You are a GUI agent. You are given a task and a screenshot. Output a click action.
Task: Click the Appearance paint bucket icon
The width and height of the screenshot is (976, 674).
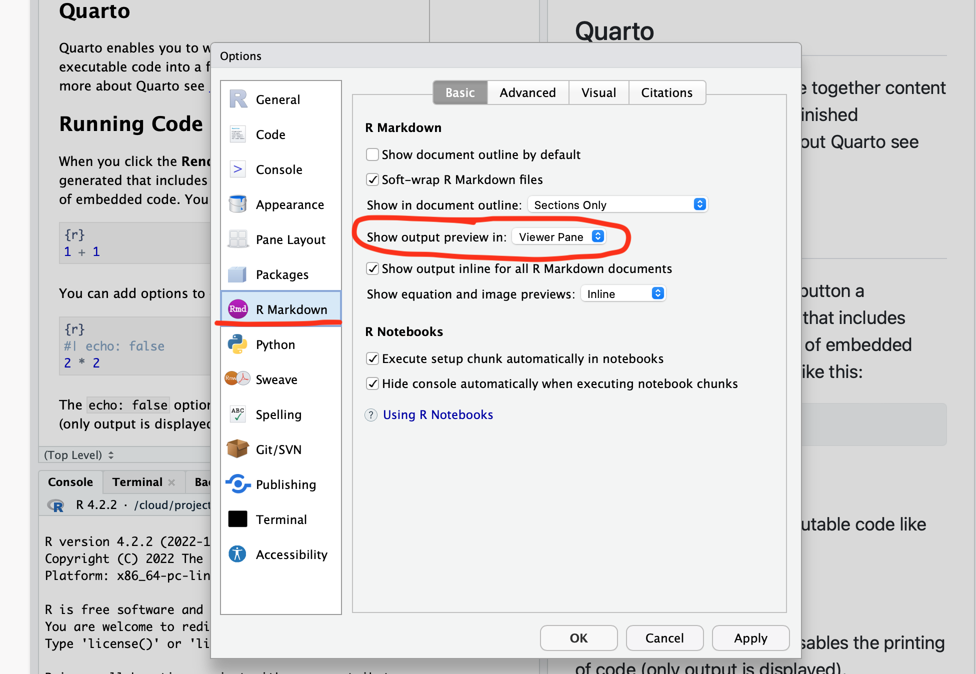tap(238, 204)
